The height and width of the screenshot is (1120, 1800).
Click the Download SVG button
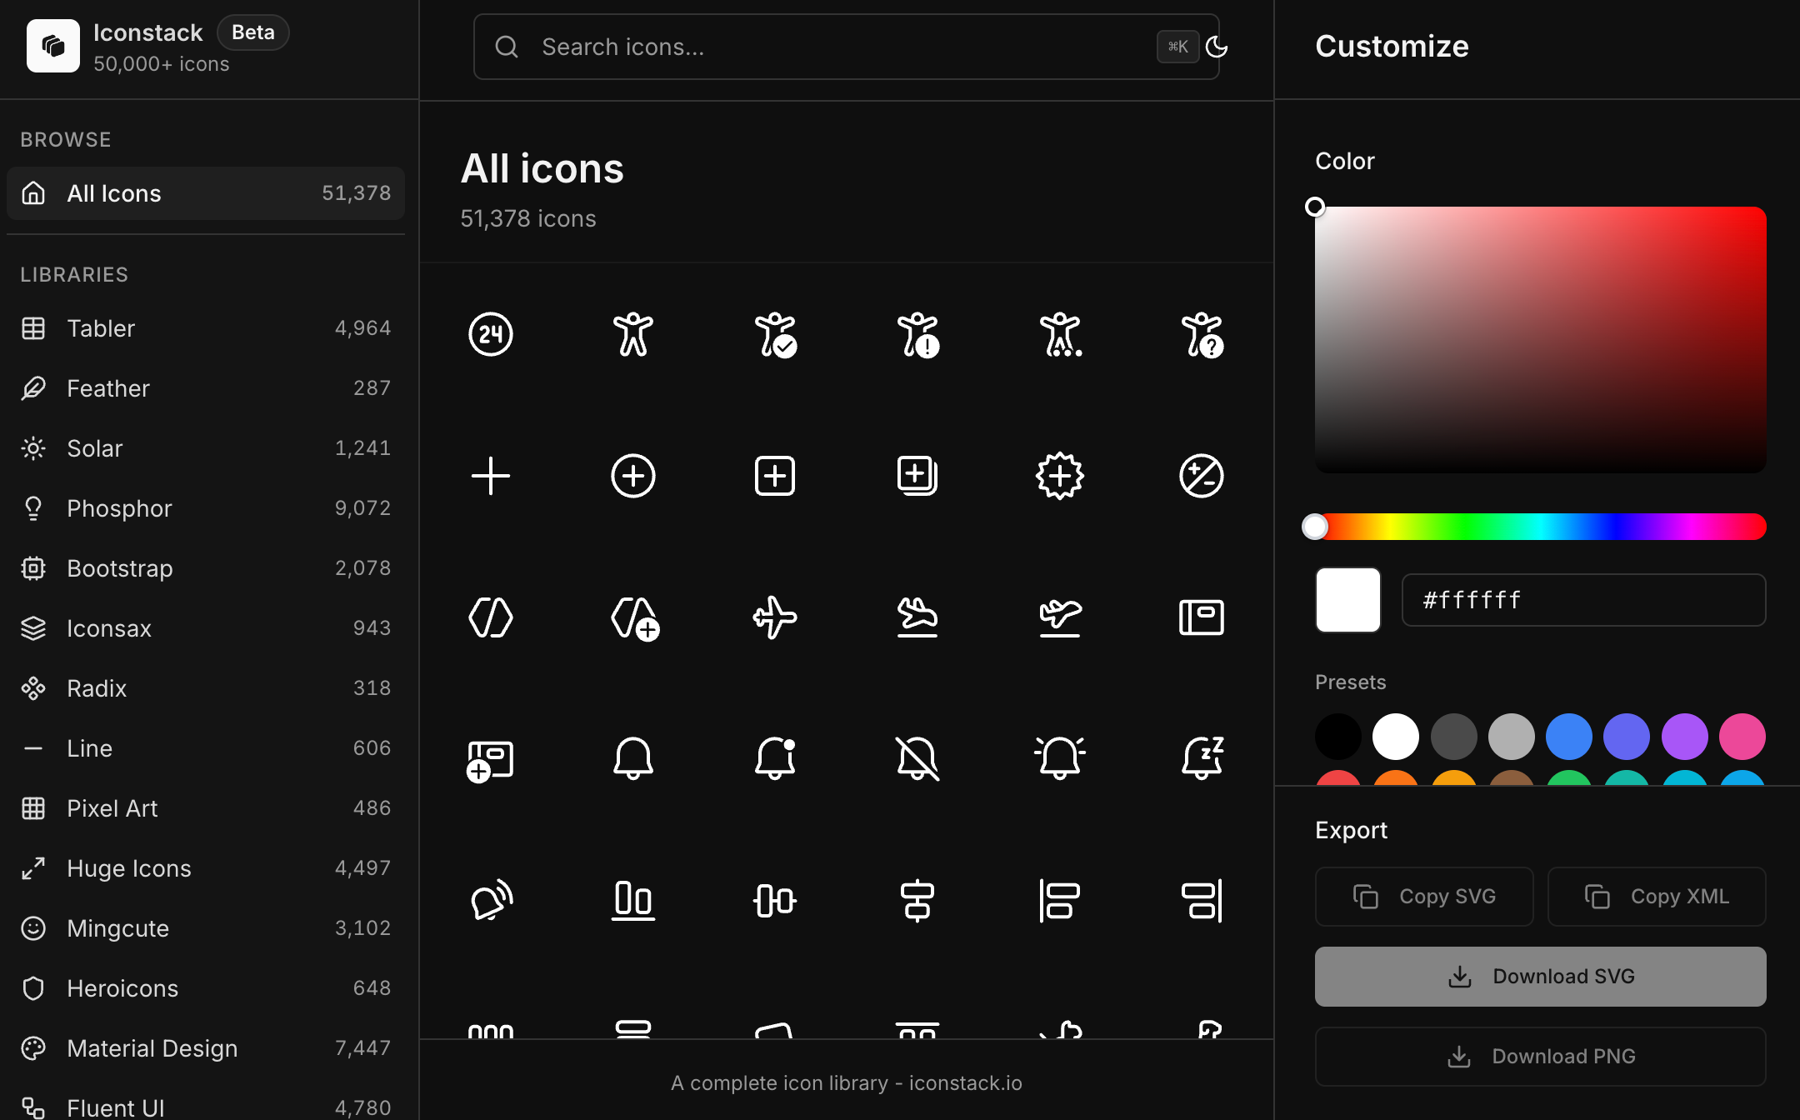click(1540, 977)
